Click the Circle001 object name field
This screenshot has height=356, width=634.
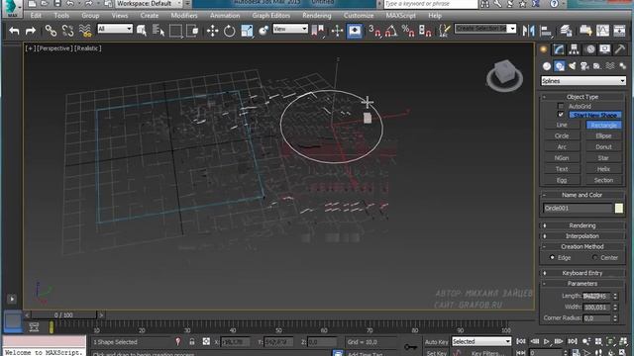[x=578, y=208]
